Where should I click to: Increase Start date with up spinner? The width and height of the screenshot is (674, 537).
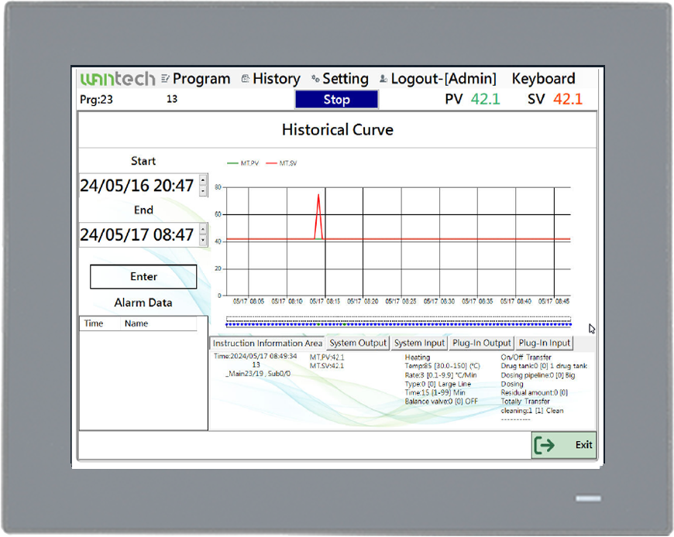pyautogui.click(x=203, y=180)
